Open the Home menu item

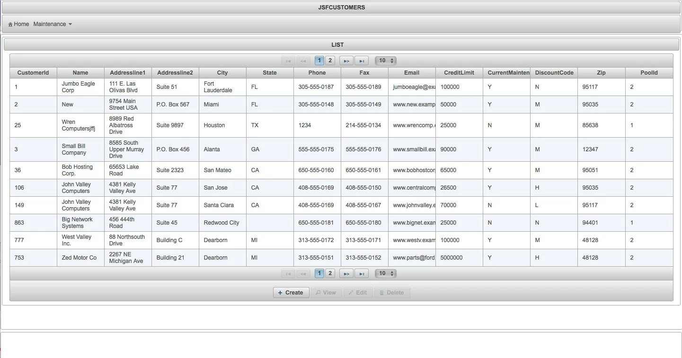(18, 24)
